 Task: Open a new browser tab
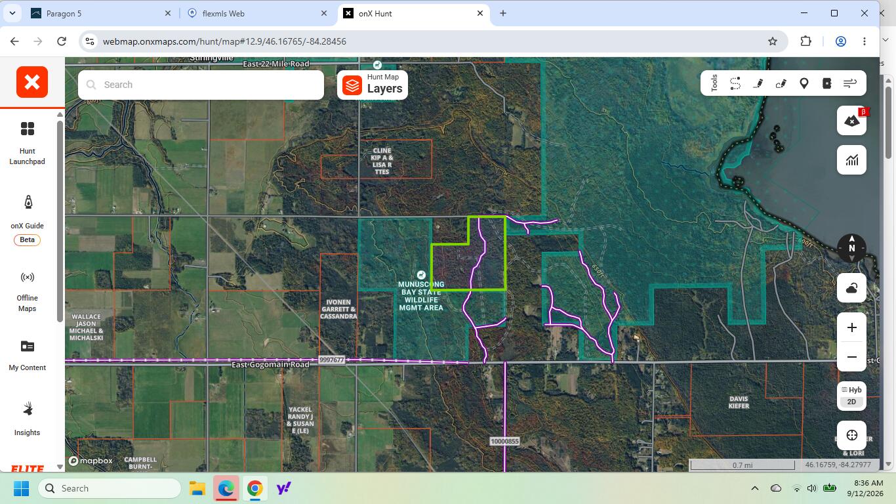point(503,13)
